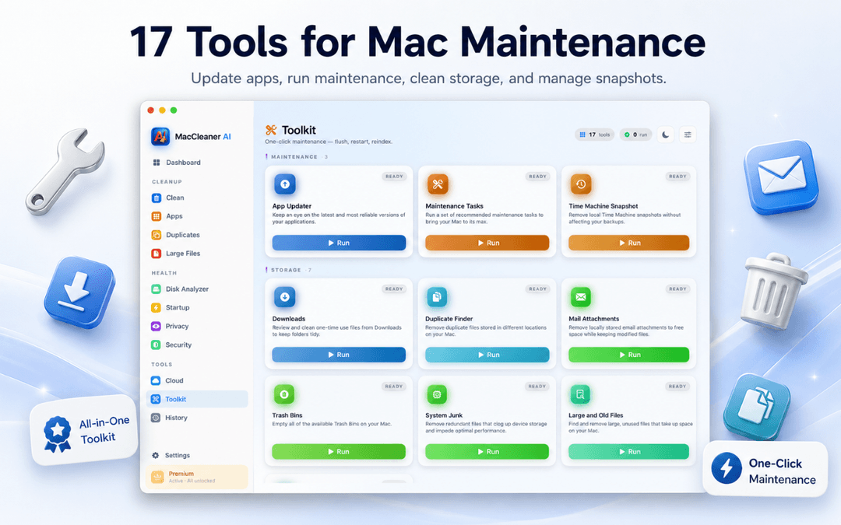The image size is (841, 525).
Task: Open the Apps sidebar section
Action: tap(197, 216)
